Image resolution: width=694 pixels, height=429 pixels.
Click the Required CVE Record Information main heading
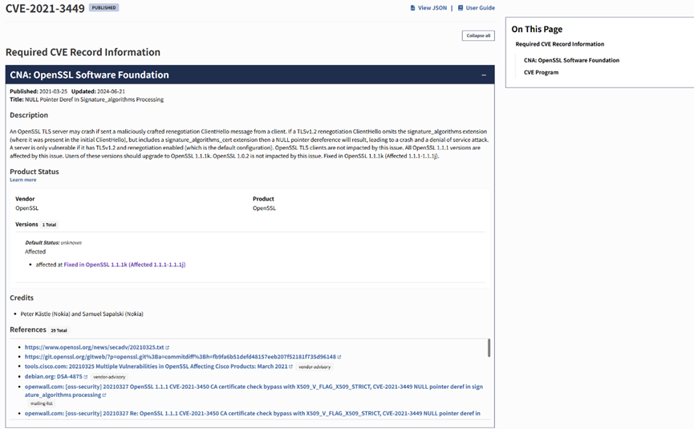pyautogui.click(x=83, y=52)
